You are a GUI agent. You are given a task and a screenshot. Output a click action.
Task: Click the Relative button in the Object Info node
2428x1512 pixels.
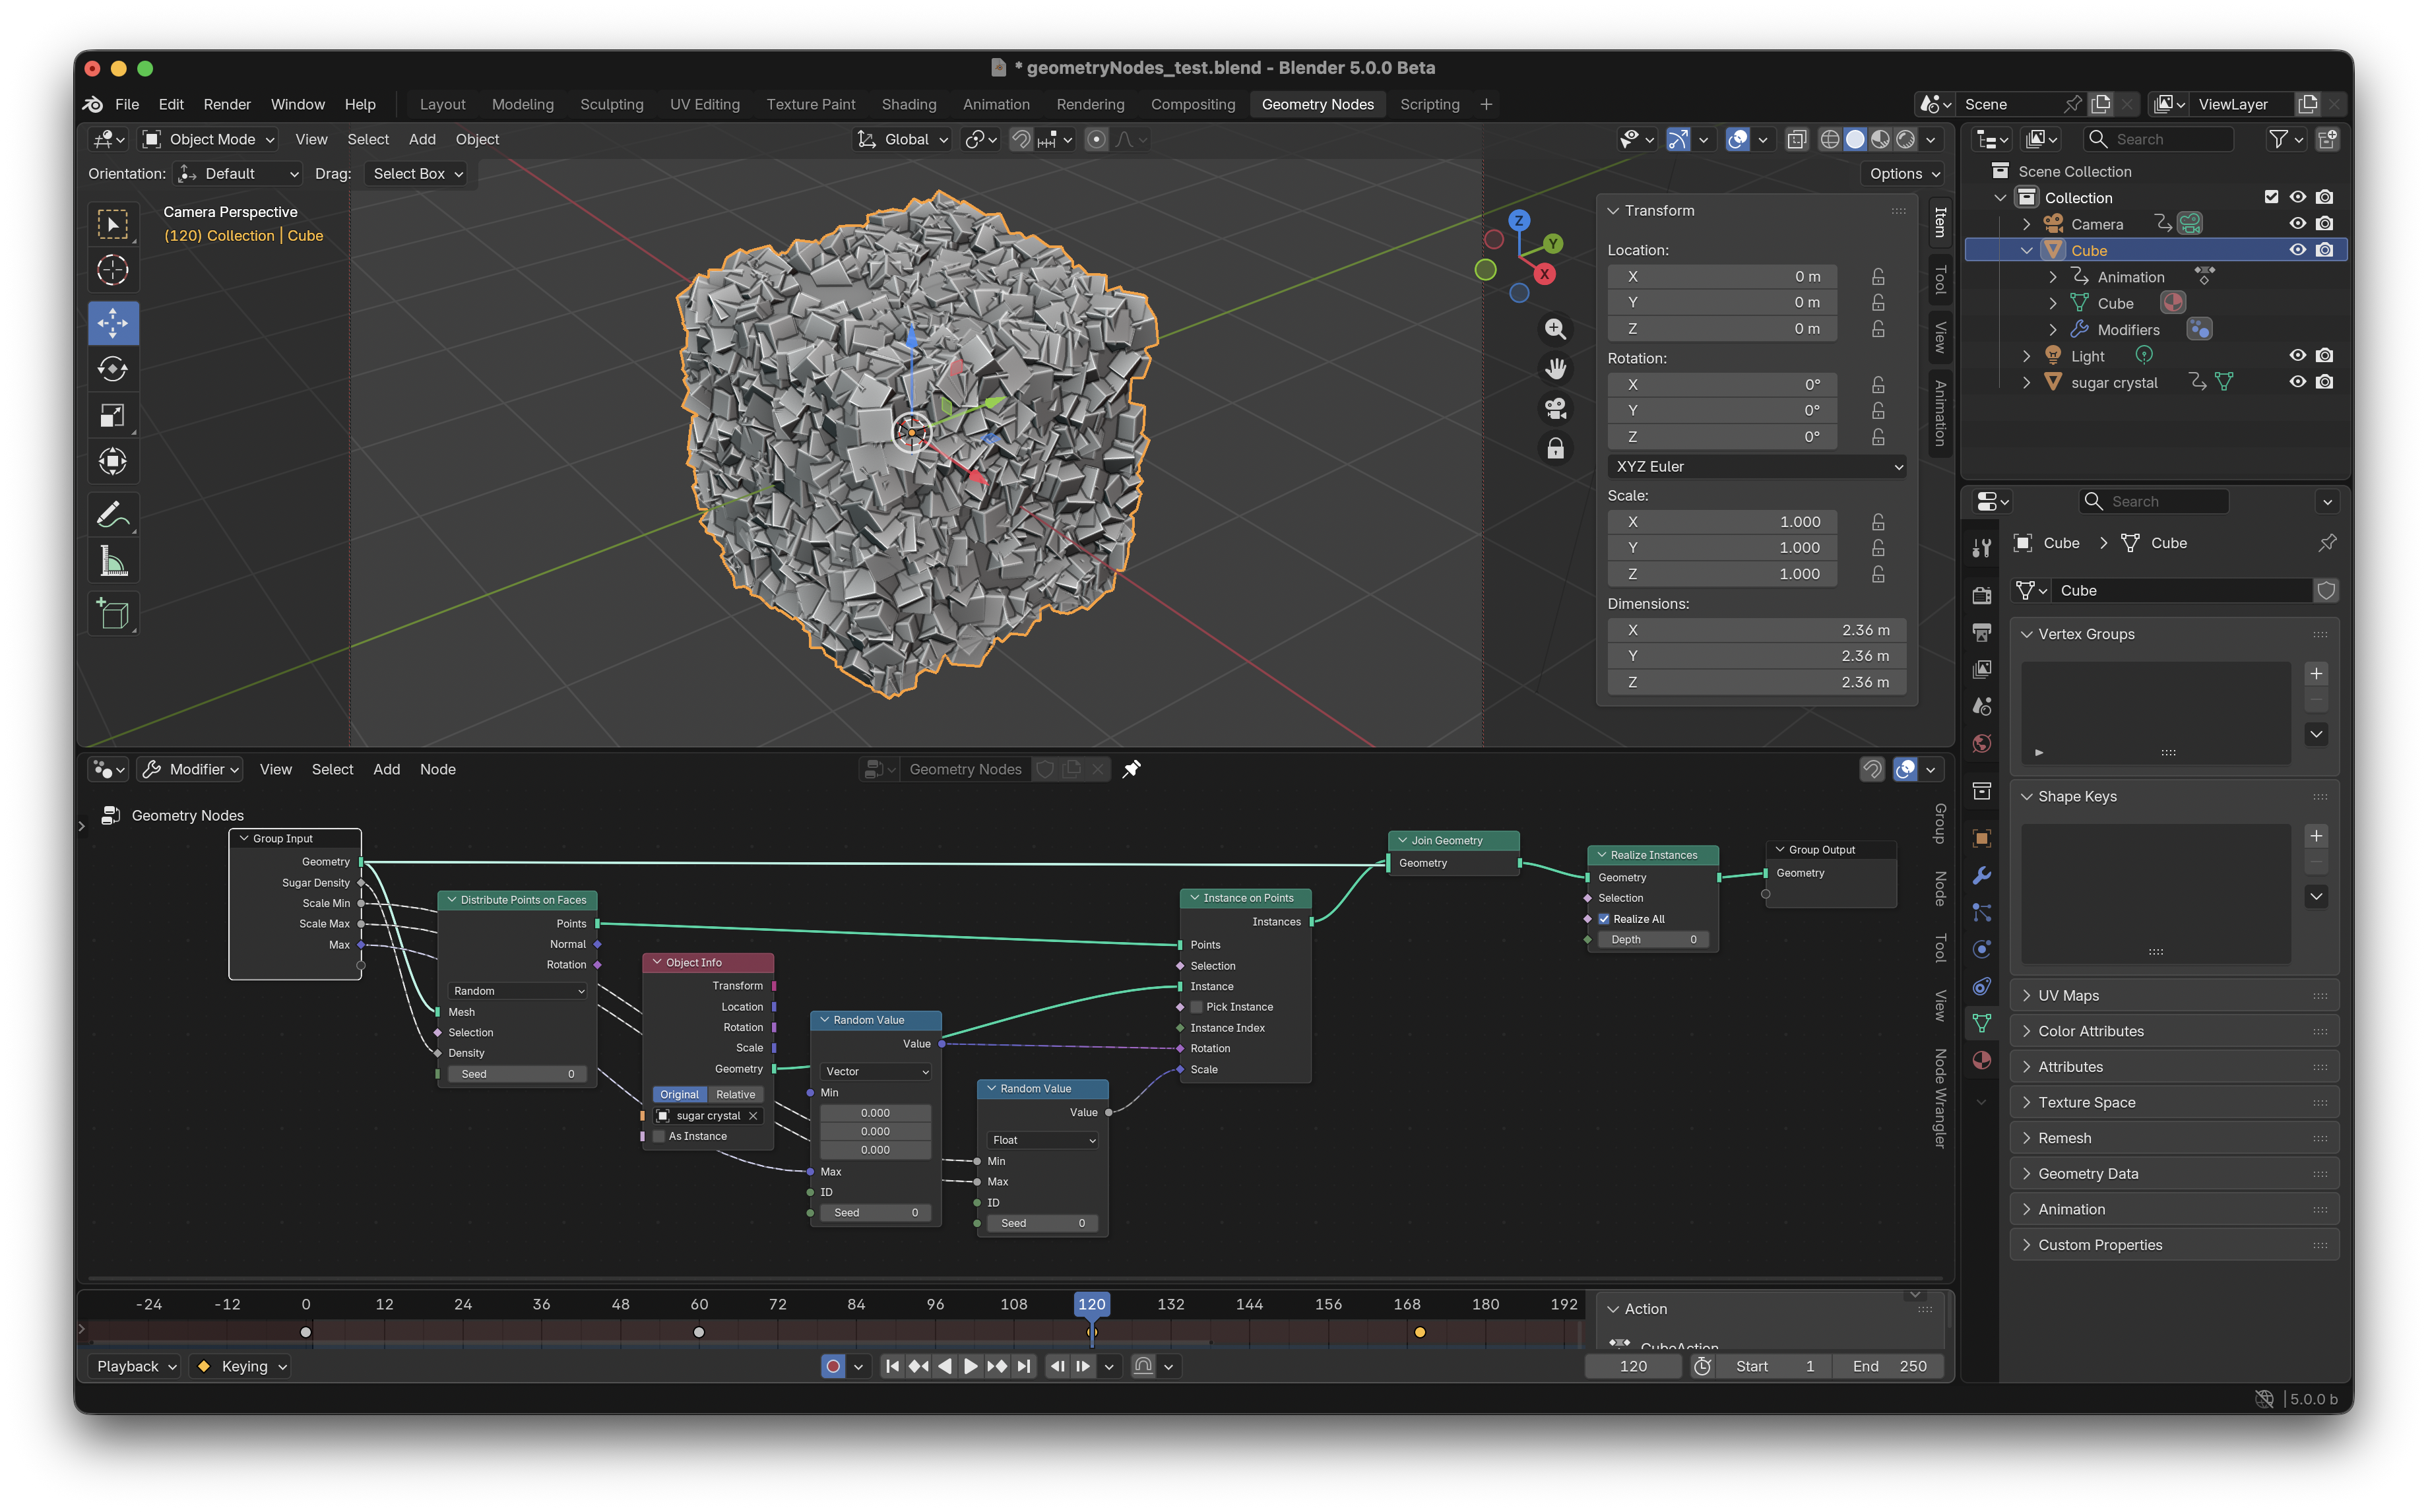click(x=735, y=1095)
